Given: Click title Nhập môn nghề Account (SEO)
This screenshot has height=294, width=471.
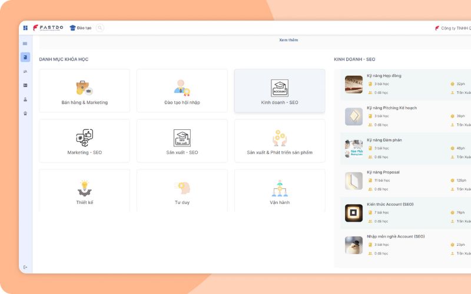Looking at the screenshot, I should coord(396,236).
